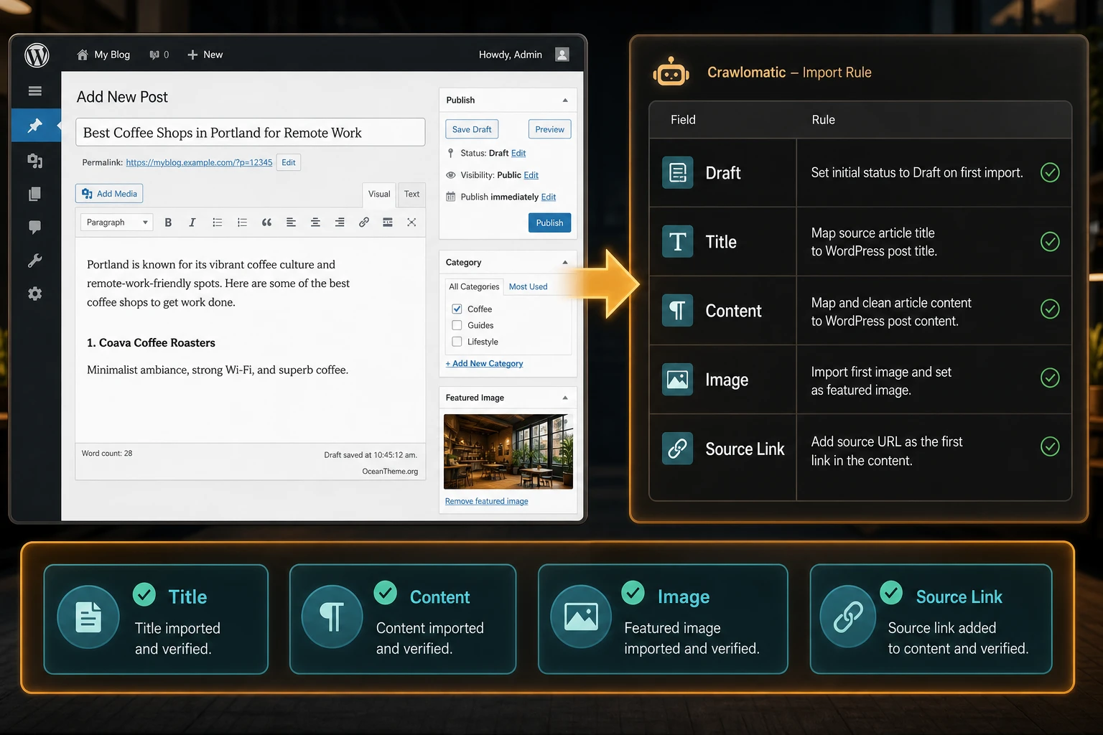
Task: Open the Tools wrench icon in sidebar
Action: (x=34, y=261)
